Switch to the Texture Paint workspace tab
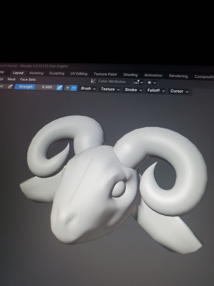214x286 pixels. pos(105,74)
